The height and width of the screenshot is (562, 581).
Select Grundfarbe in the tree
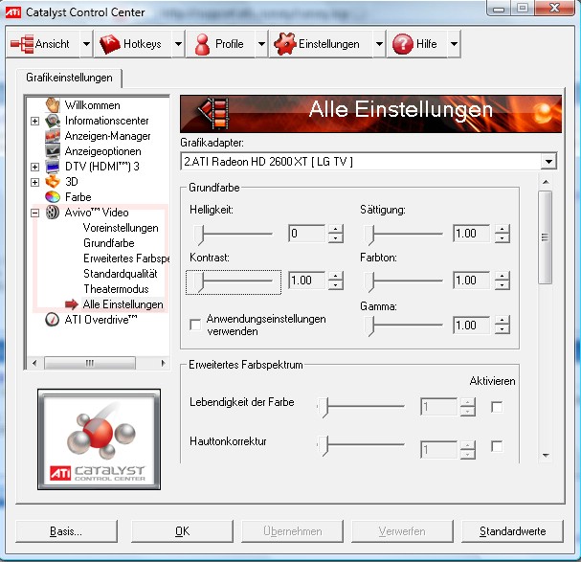point(109,243)
